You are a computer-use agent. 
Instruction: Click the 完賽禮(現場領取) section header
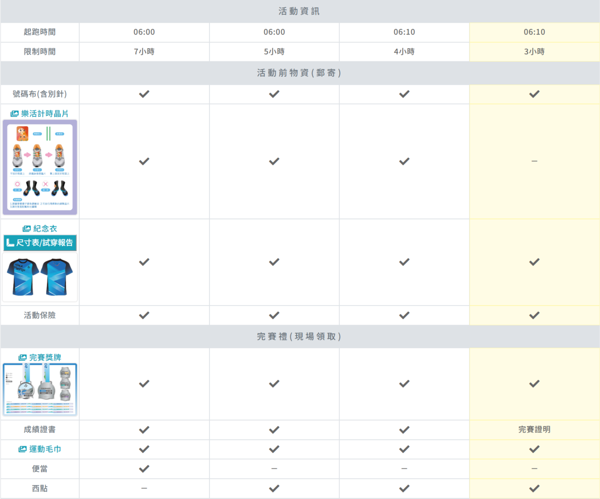[299, 336]
